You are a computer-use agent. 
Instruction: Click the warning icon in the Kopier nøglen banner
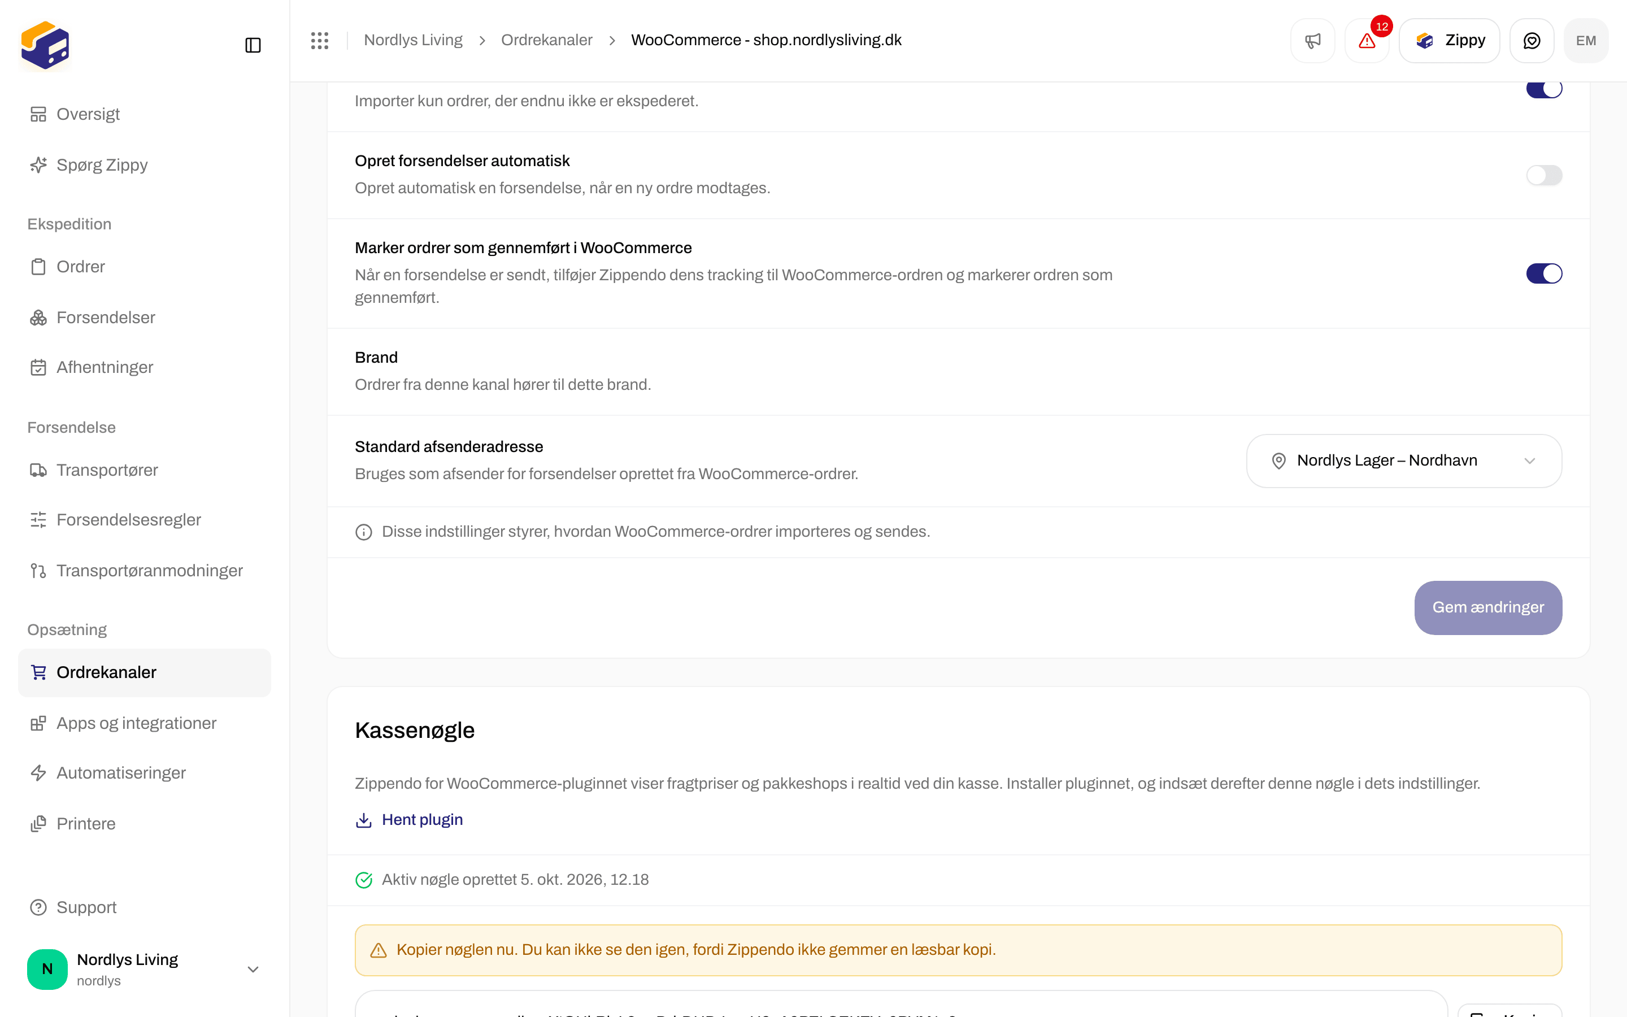point(379,950)
